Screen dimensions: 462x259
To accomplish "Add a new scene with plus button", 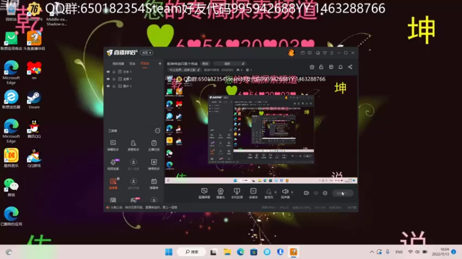I will pyautogui.click(x=160, y=63).
